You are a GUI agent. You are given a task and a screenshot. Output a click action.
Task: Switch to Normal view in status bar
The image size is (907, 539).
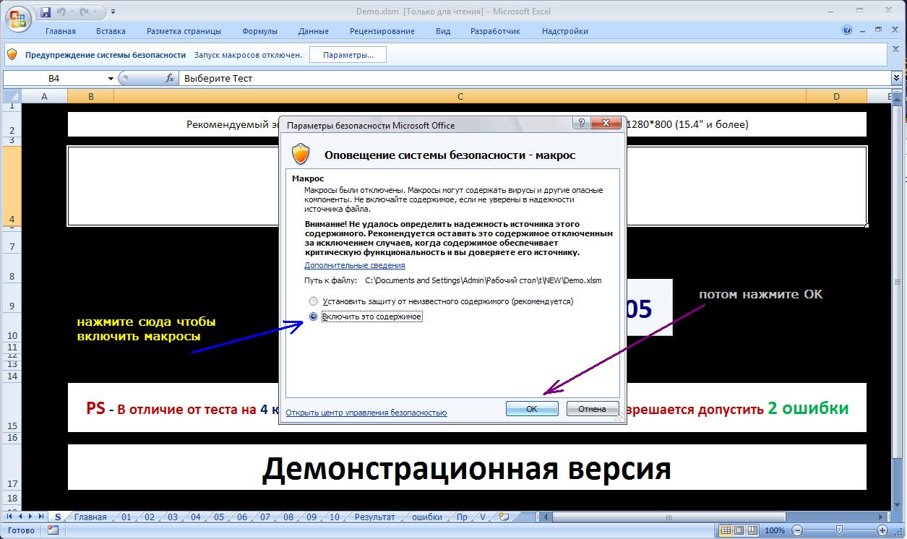tap(725, 530)
